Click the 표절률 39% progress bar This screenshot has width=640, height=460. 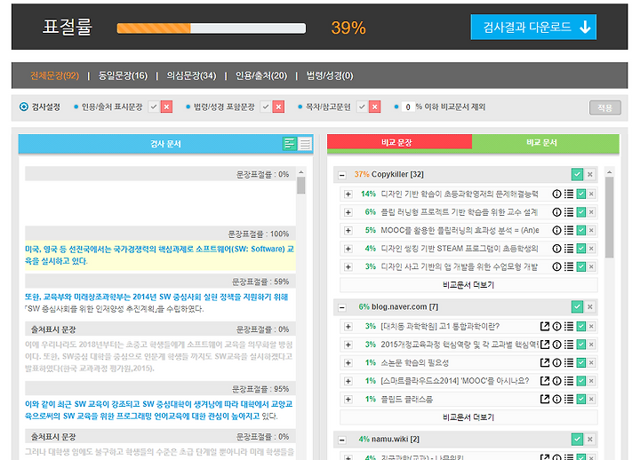click(211, 28)
